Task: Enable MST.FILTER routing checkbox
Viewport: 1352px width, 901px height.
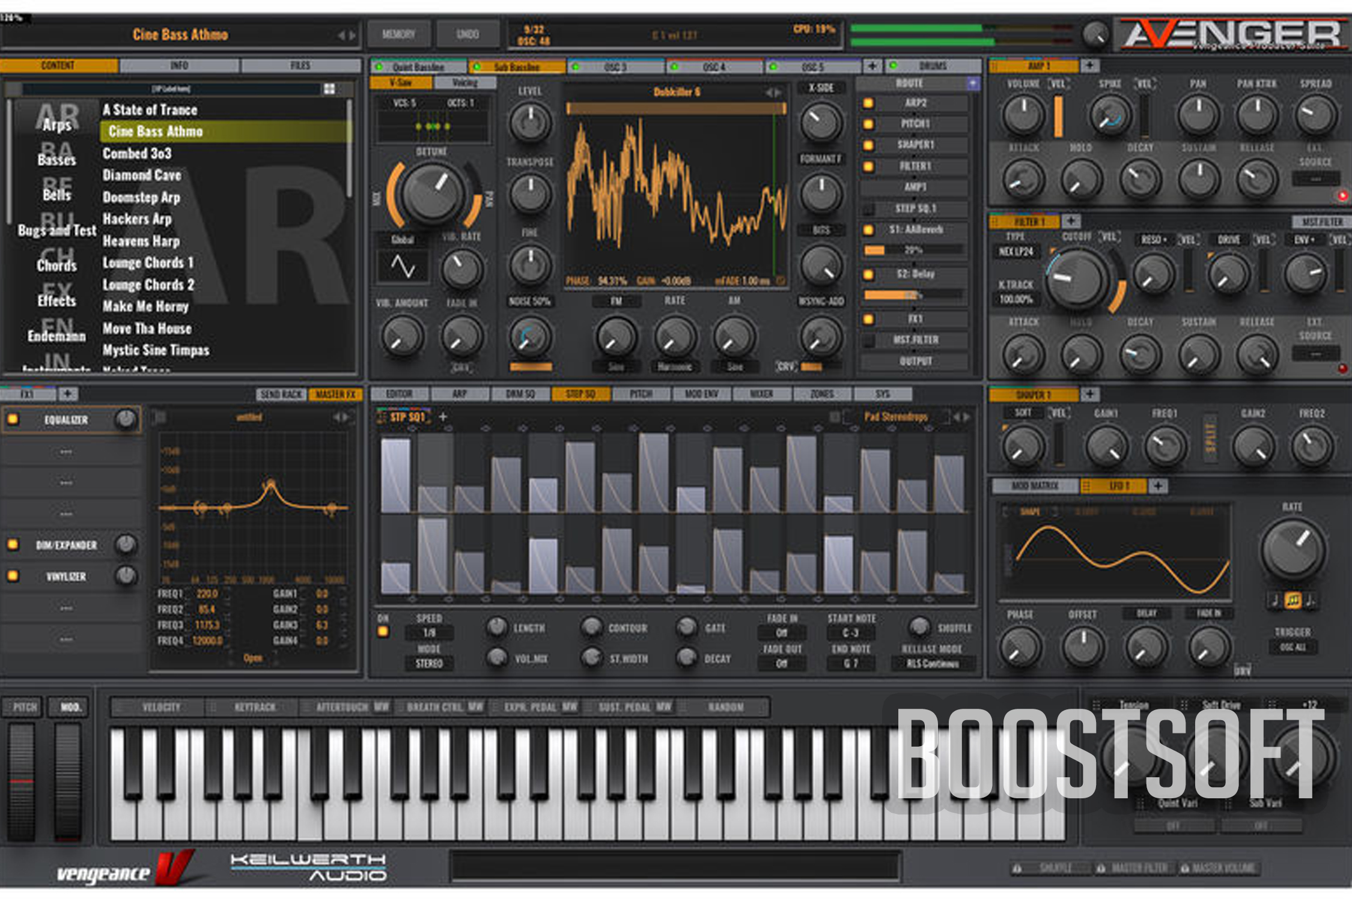Action: [868, 341]
